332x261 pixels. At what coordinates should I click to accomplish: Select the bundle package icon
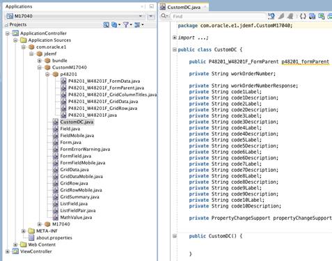pos(47,61)
